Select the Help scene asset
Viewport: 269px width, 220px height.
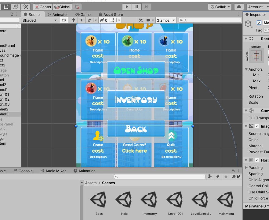[124, 203]
